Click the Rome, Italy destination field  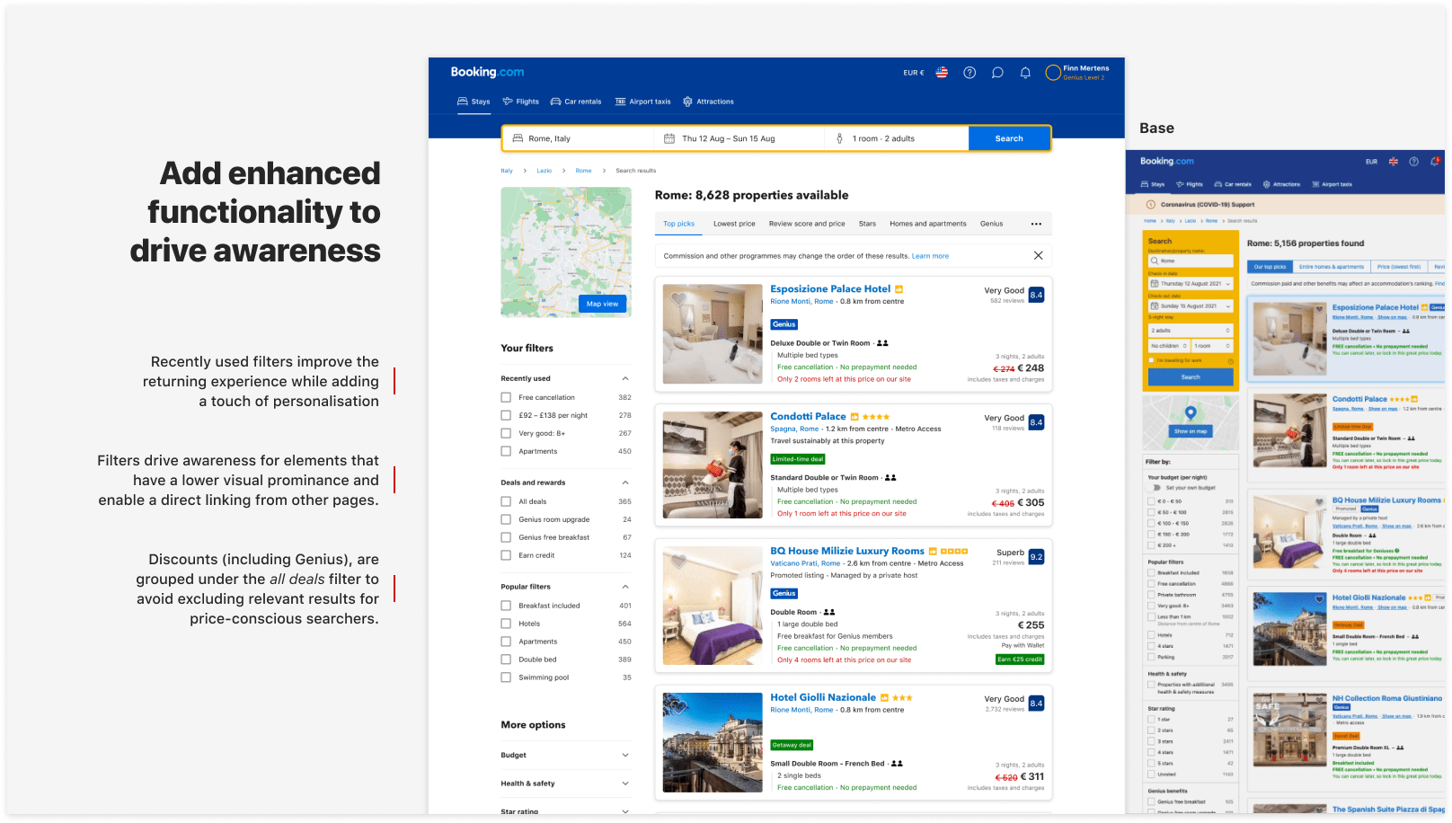(x=580, y=138)
